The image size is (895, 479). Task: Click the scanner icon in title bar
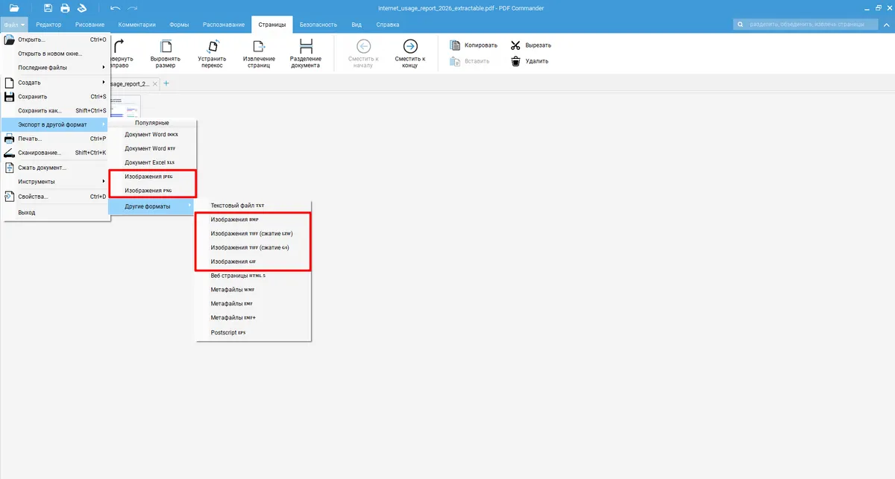tap(82, 8)
